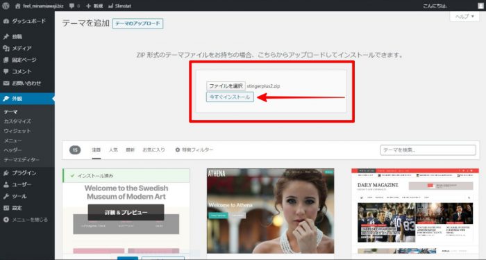Open the WordPress logo menu
The height and width of the screenshot is (260, 486).
click(x=6, y=6)
